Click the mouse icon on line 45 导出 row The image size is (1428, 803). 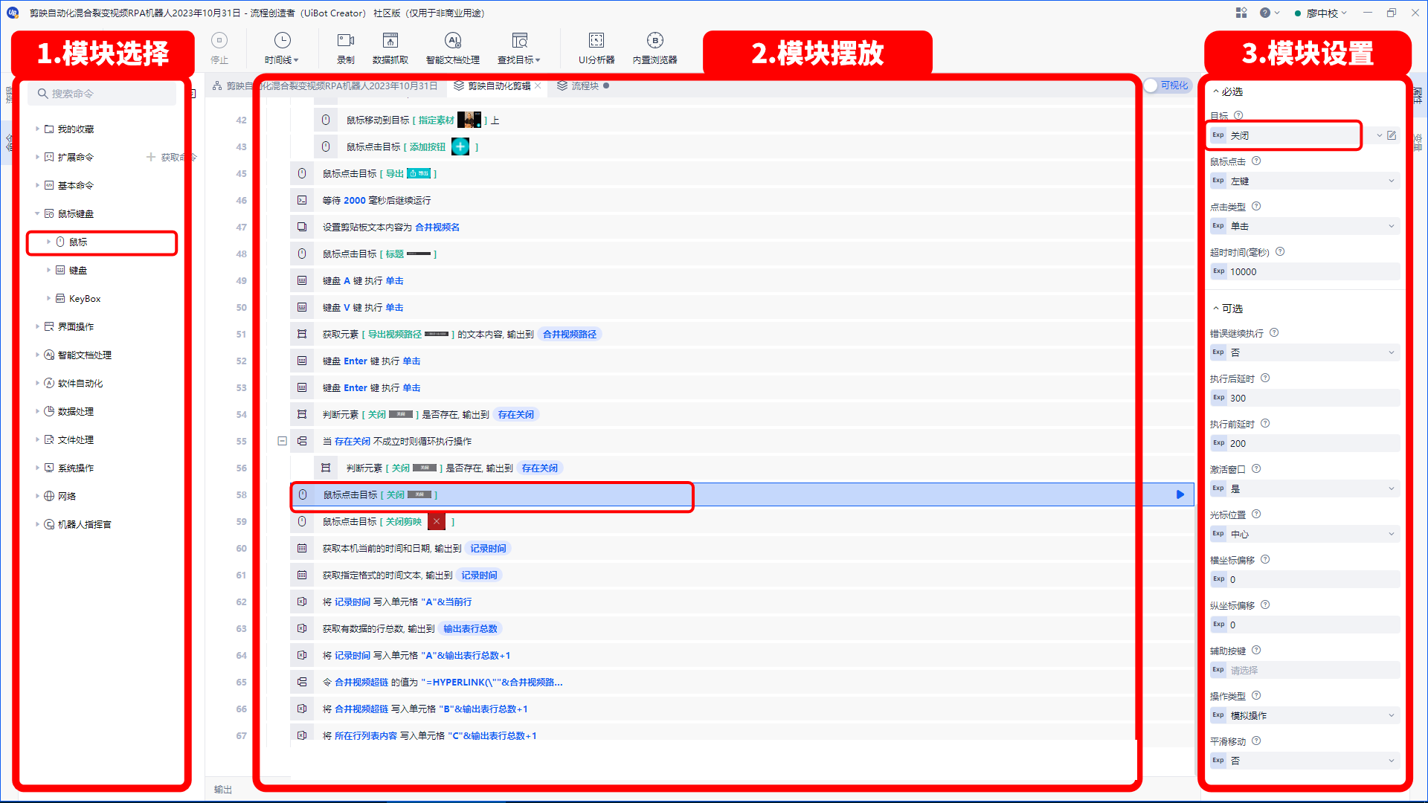pos(302,173)
